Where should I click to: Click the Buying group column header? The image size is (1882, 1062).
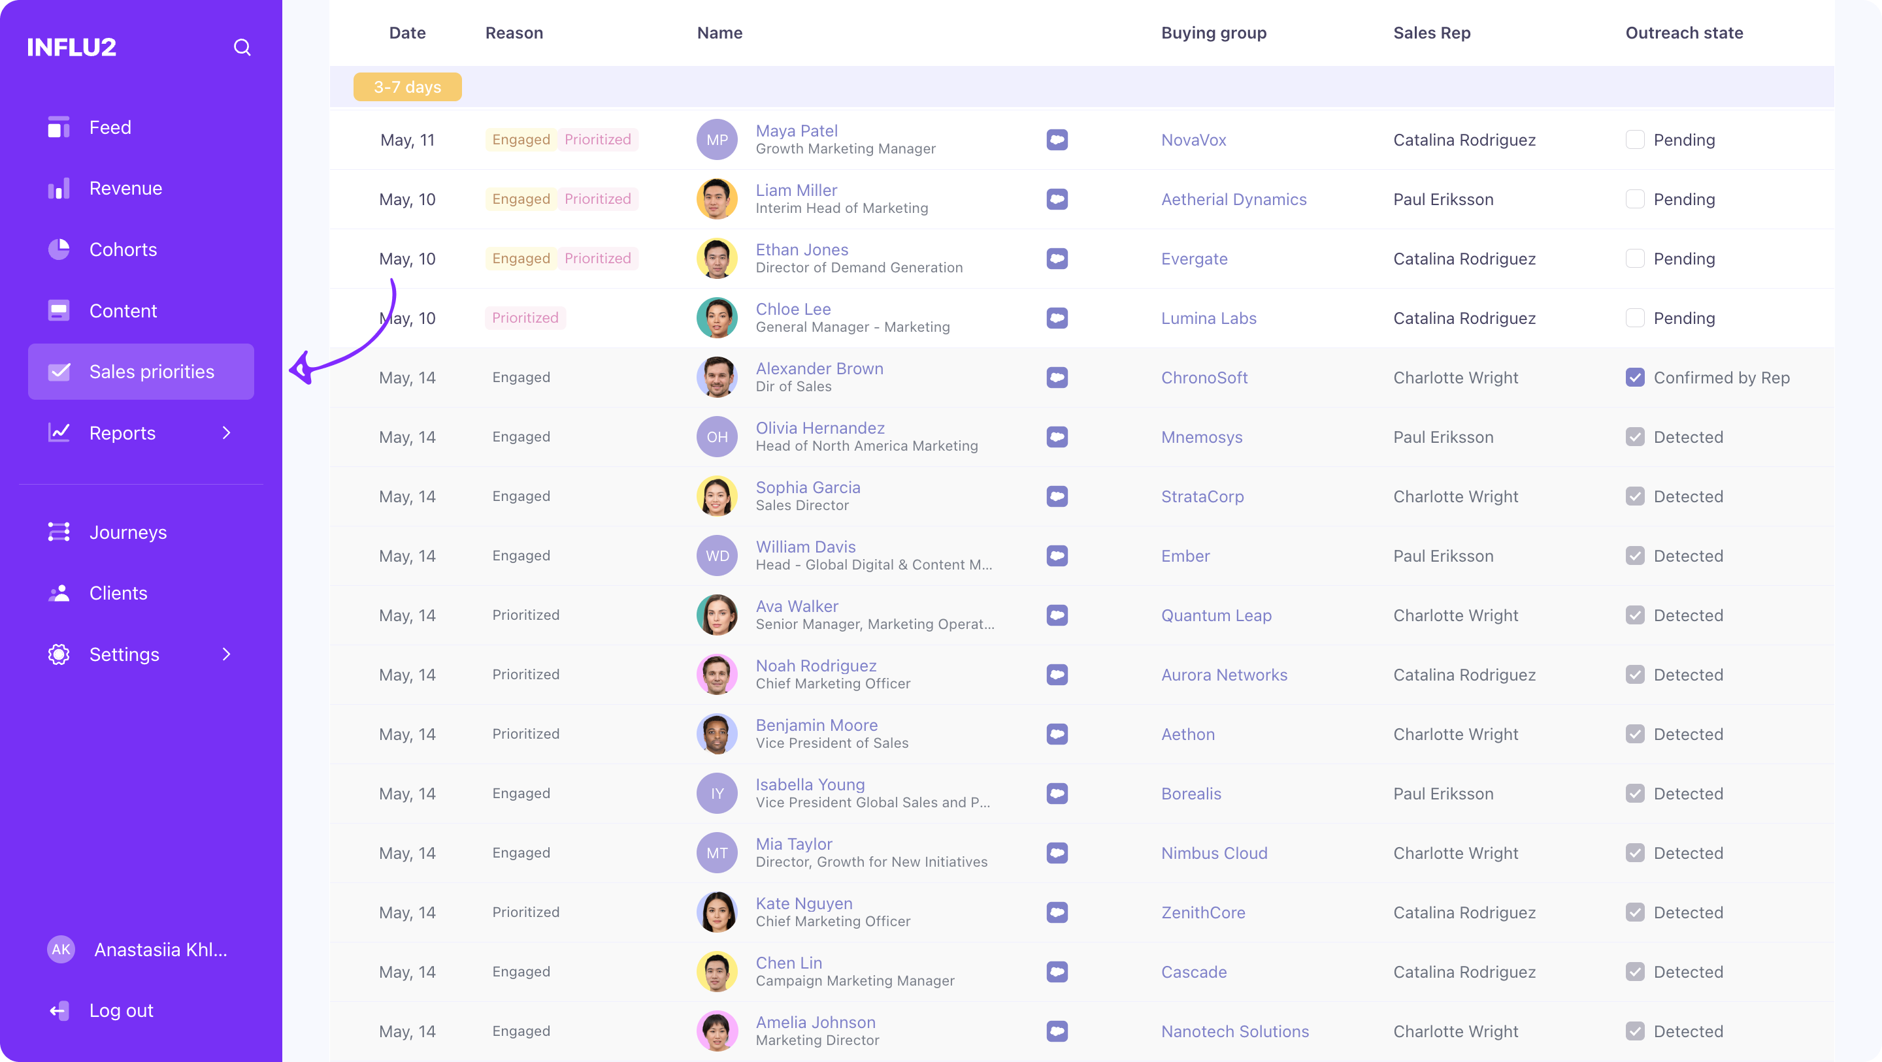point(1213,33)
